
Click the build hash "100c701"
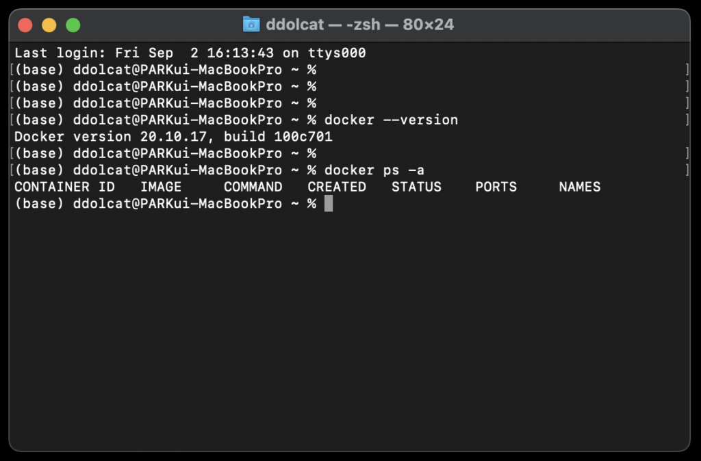tap(303, 137)
